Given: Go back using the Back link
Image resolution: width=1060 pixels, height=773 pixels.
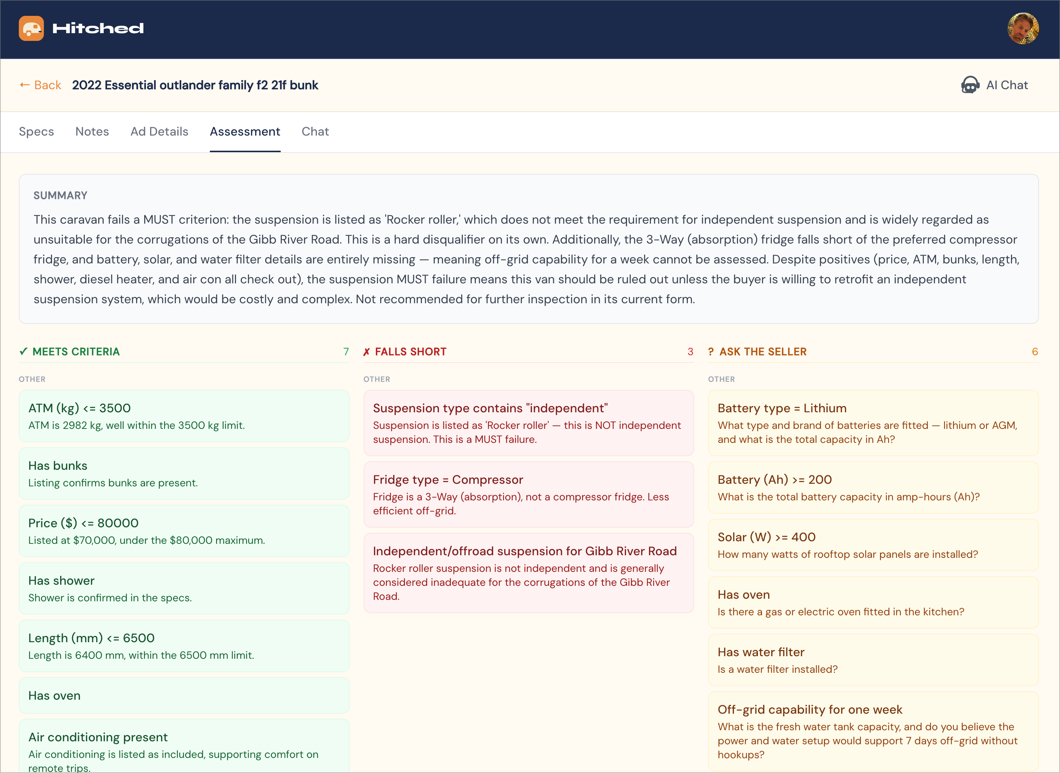Looking at the screenshot, I should (40, 85).
